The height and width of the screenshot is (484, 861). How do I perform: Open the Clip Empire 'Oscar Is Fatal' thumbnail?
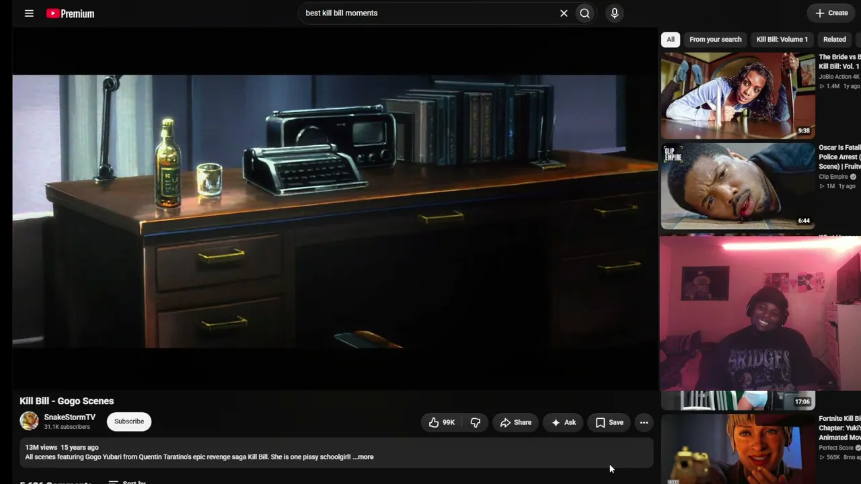pos(738,186)
